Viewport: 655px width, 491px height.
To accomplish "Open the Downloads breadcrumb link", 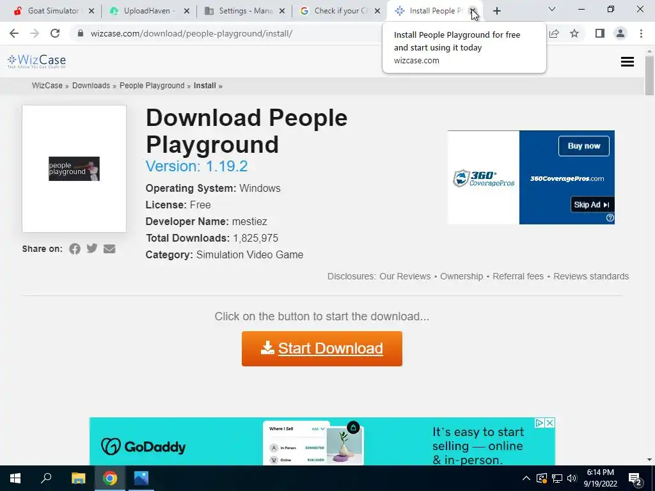I will point(91,86).
